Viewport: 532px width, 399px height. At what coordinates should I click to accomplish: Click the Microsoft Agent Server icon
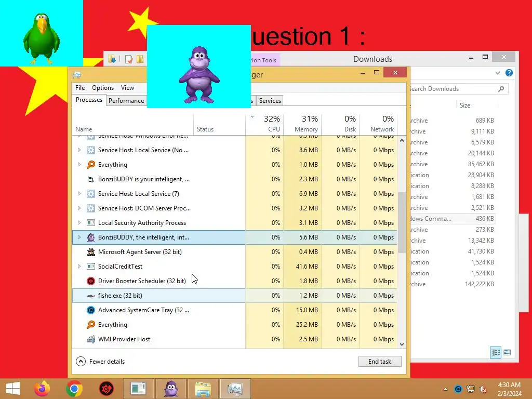90,252
